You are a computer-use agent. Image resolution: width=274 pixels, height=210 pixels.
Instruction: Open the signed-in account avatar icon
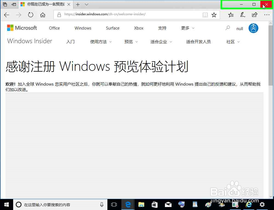(x=253, y=28)
